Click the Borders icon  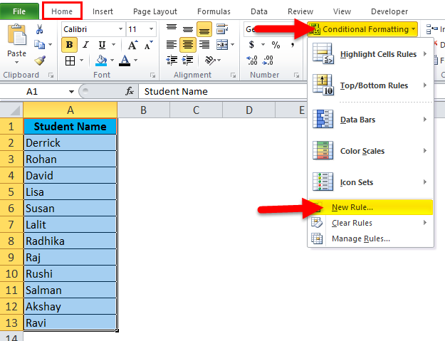point(70,61)
